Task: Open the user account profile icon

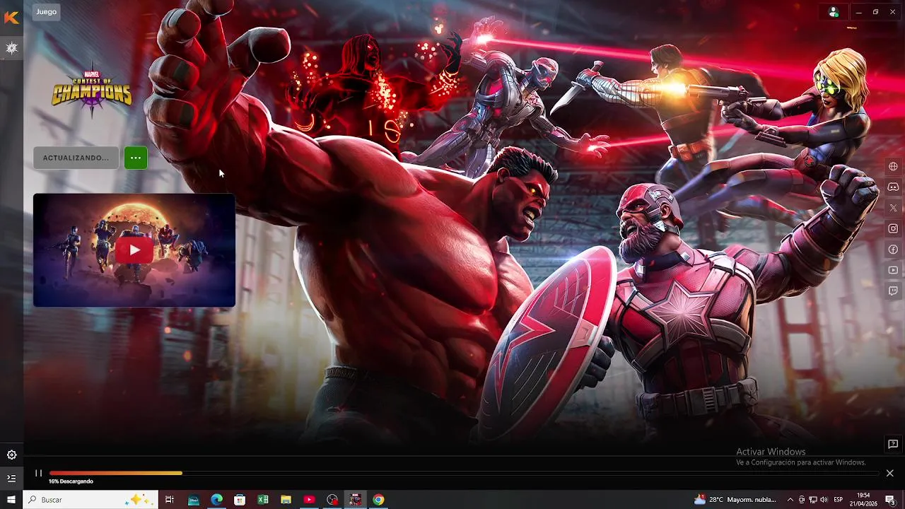Action: click(x=834, y=12)
